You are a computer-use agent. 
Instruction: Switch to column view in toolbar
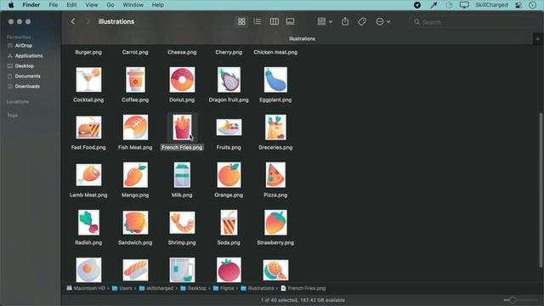point(274,21)
